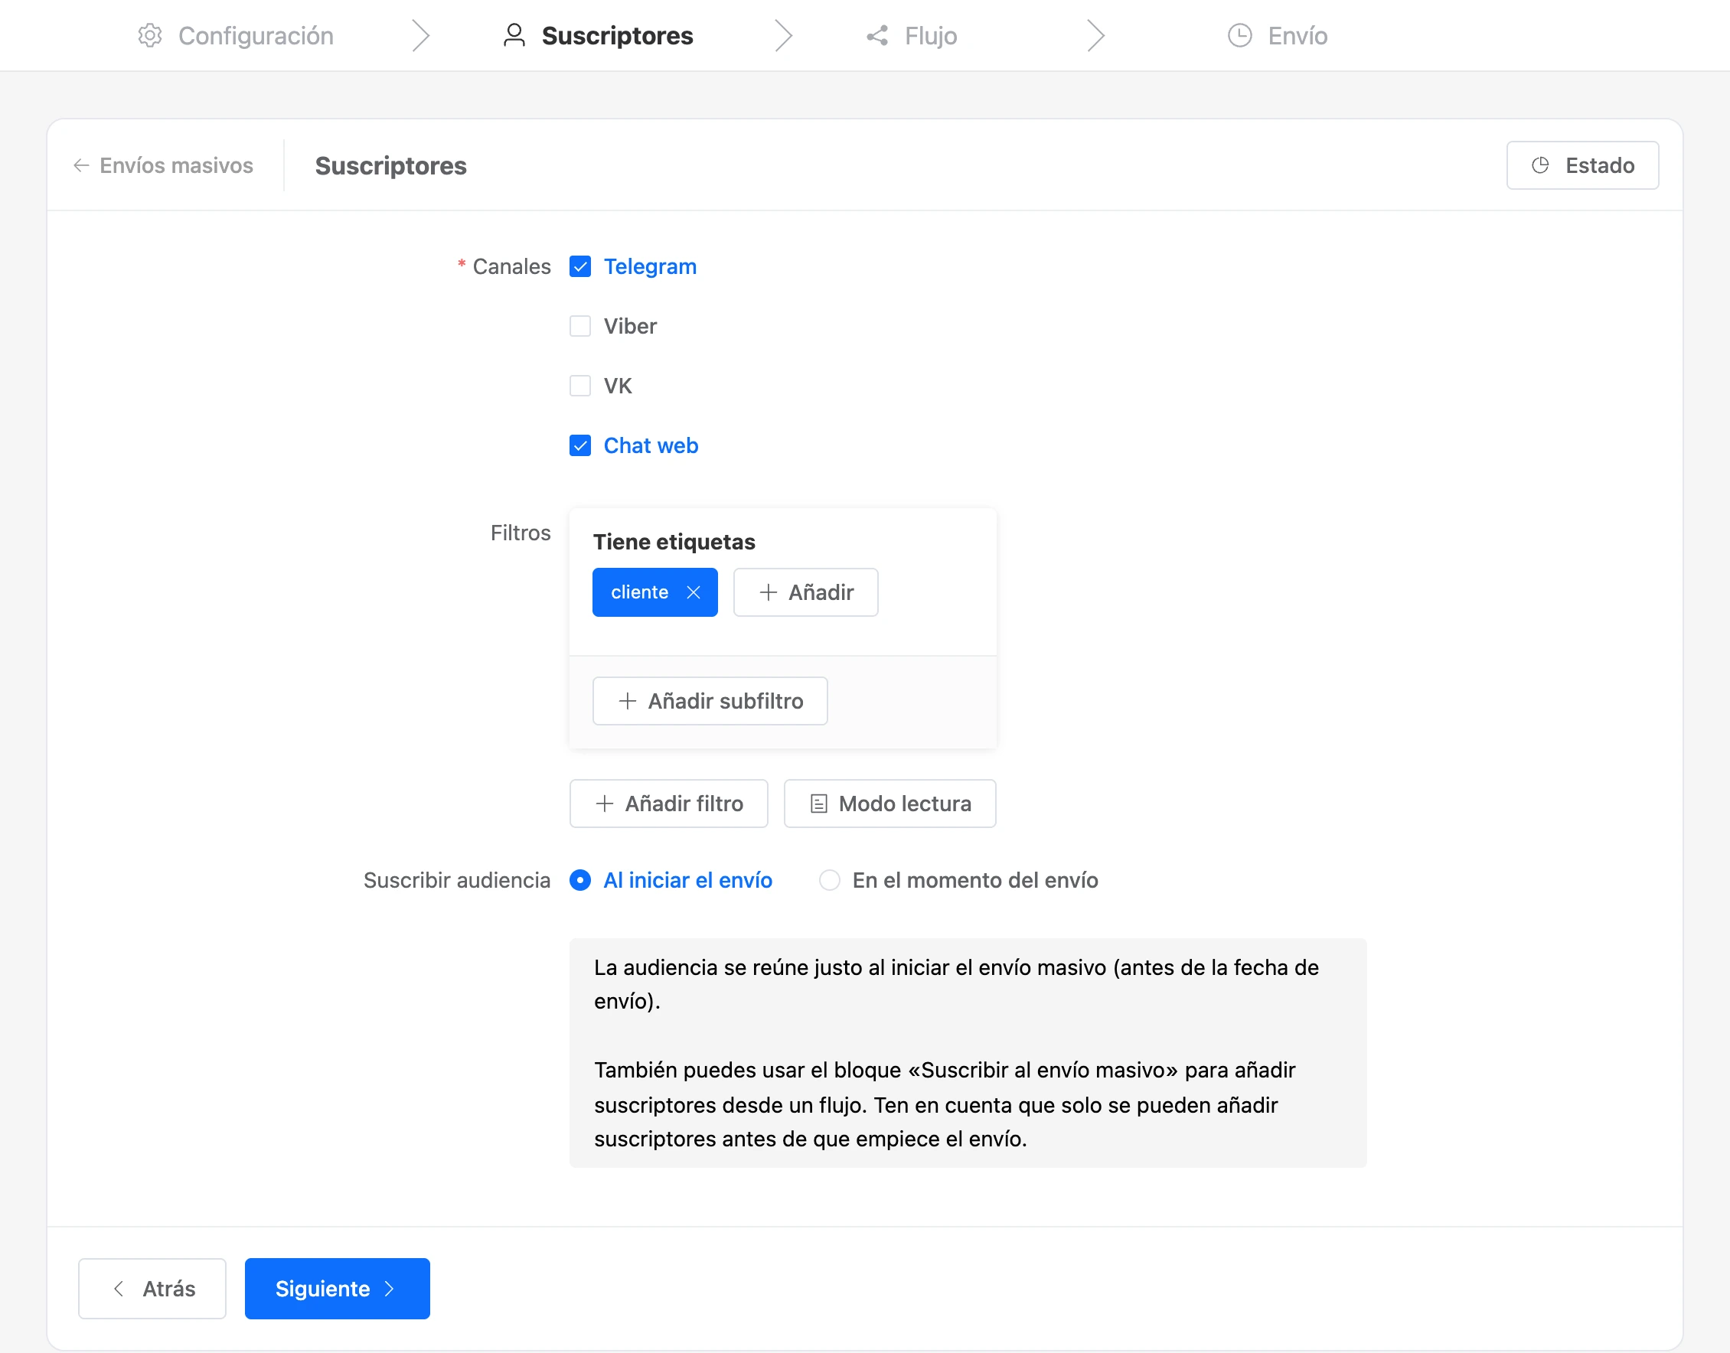Viewport: 1730px width, 1353px height.
Task: Click the Envío clock icon
Action: pos(1239,36)
